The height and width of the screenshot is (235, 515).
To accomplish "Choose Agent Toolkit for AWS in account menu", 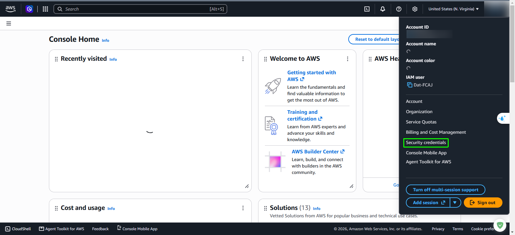I will (x=428, y=162).
